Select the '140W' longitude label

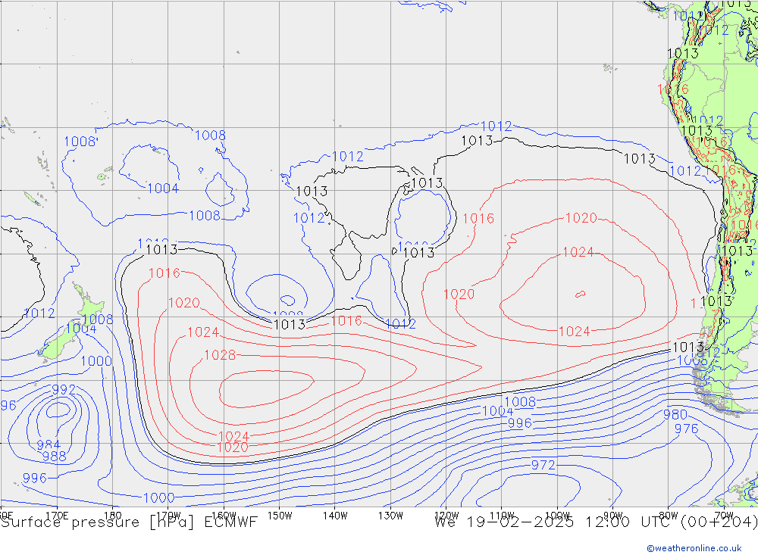coord(335,516)
